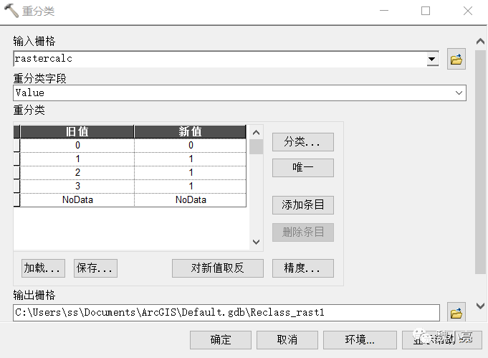
Task: Select row header for NoData row
Action: [16, 199]
